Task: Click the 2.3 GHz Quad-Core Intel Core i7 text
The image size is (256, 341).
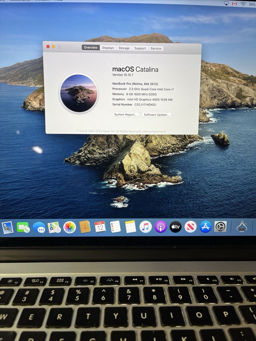Action: coord(151,89)
